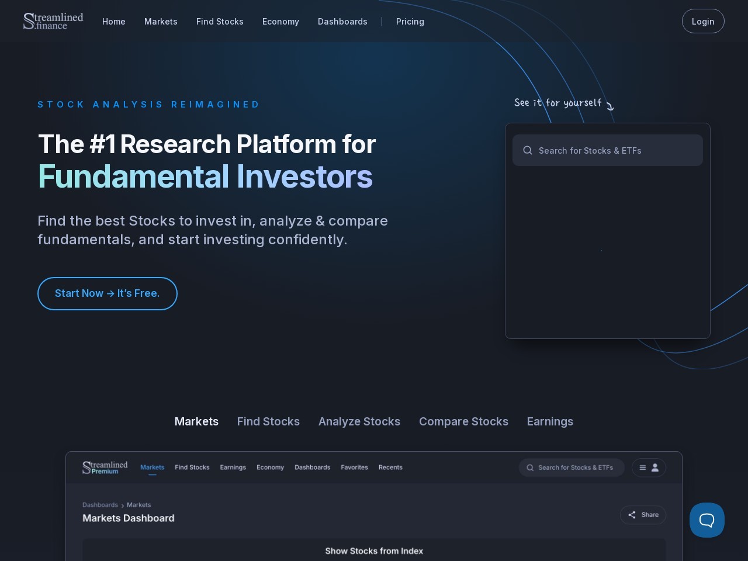Image resolution: width=748 pixels, height=561 pixels.
Task: Click the STOCK ANALYSIS REIMAGINED tagline
Action: pyautogui.click(x=148, y=105)
